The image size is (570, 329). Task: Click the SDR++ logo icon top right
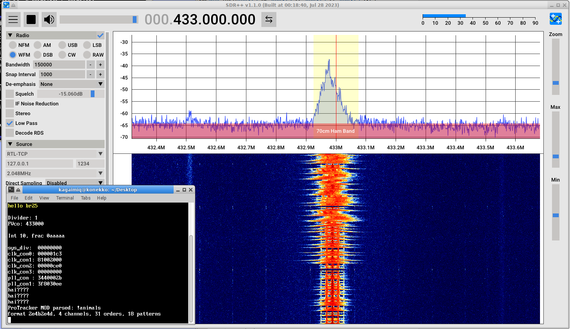coord(555,19)
